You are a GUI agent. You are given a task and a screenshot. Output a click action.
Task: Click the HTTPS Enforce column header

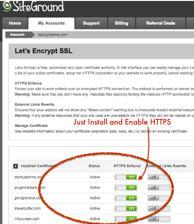coord(127,166)
